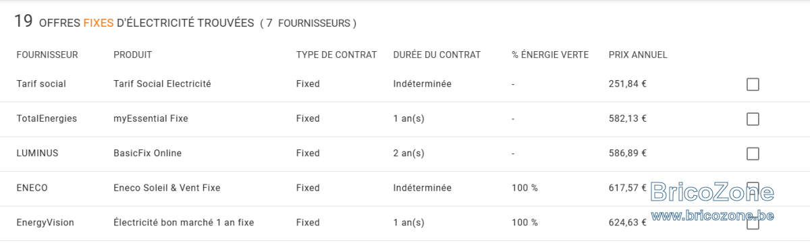Toggle the ENECO Soleil & Vent checkbox

[x=753, y=188]
